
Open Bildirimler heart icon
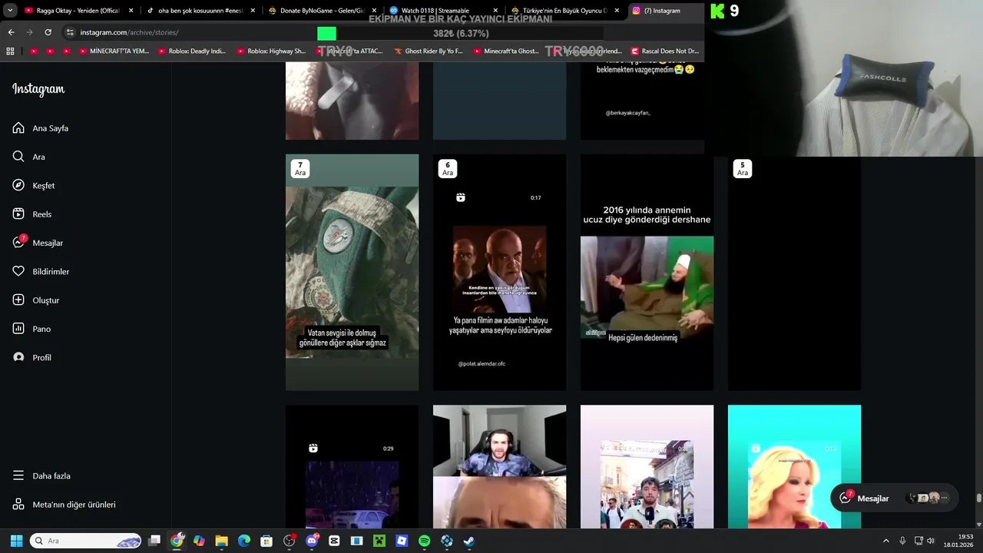pyautogui.click(x=18, y=271)
